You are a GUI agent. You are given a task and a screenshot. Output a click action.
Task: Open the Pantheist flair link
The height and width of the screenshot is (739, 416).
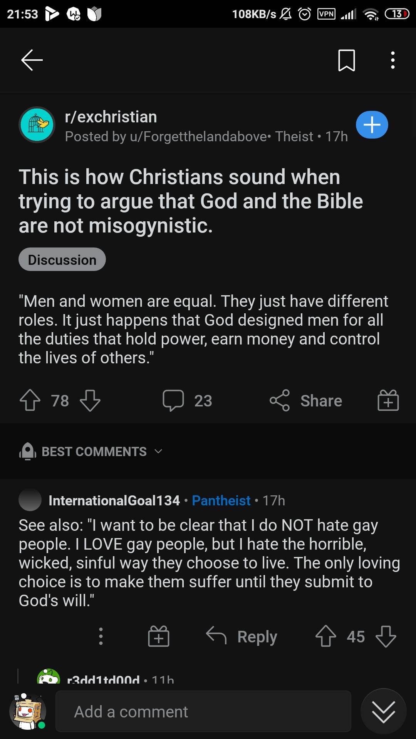tap(221, 500)
